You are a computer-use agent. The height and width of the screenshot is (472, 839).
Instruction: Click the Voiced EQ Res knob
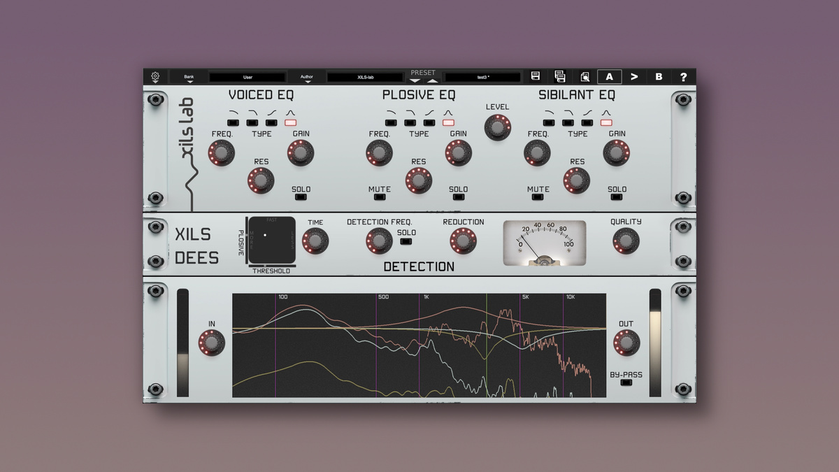(261, 180)
